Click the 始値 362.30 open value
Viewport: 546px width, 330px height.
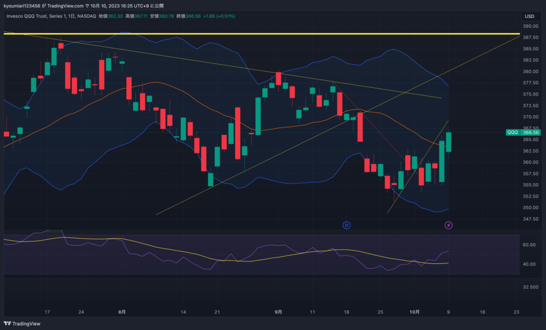[111, 16]
